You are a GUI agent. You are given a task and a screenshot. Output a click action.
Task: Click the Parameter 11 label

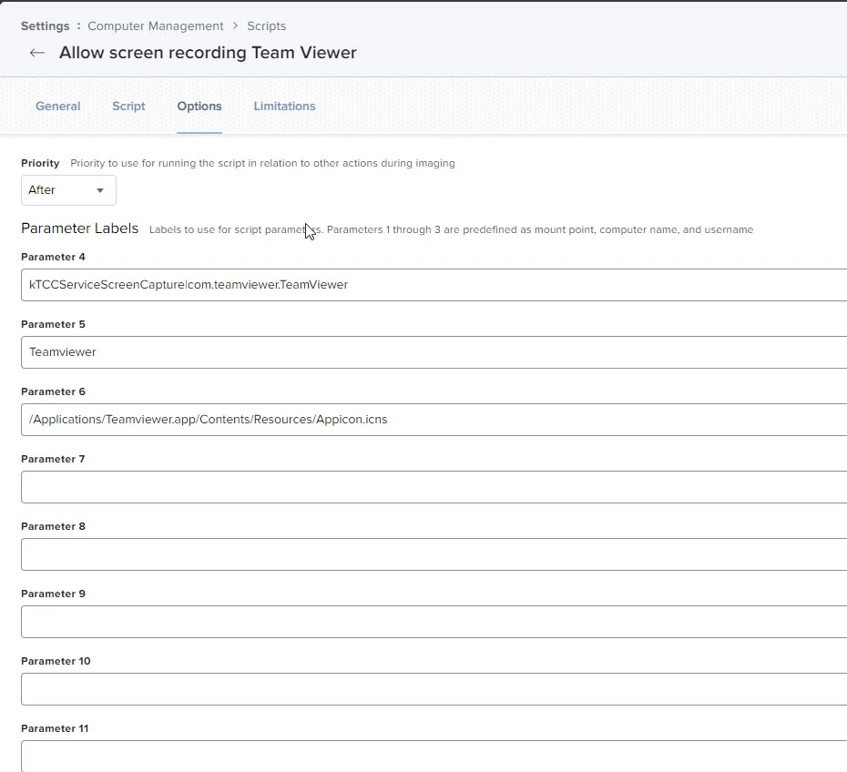click(55, 728)
